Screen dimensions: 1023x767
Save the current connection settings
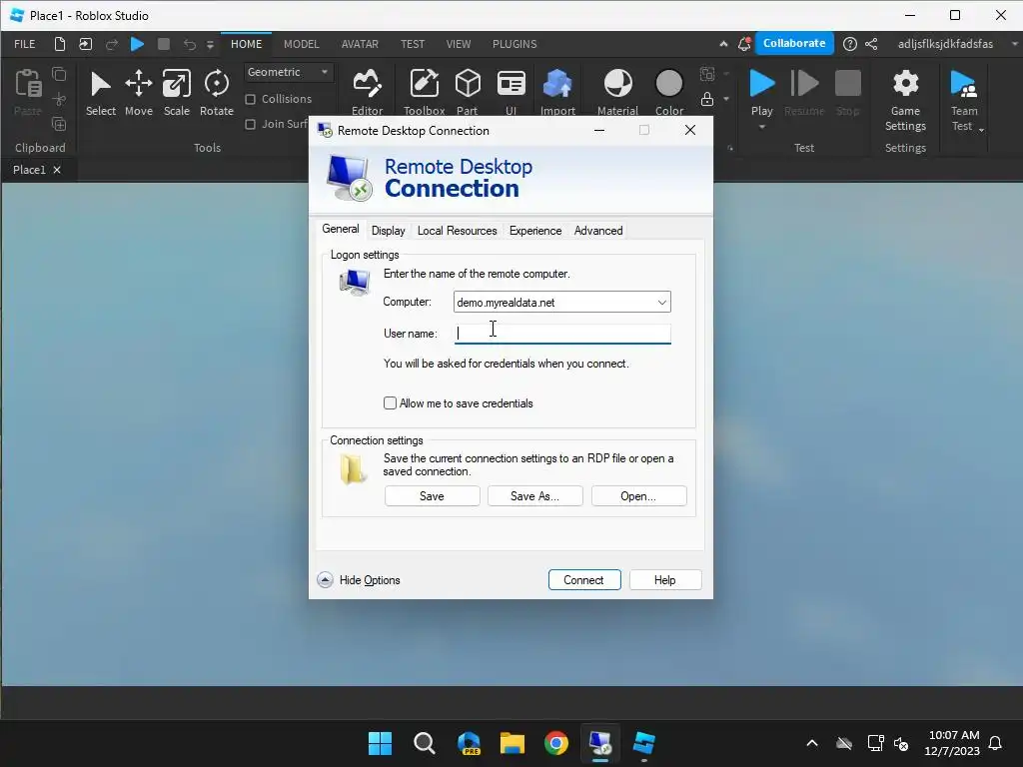click(x=432, y=495)
